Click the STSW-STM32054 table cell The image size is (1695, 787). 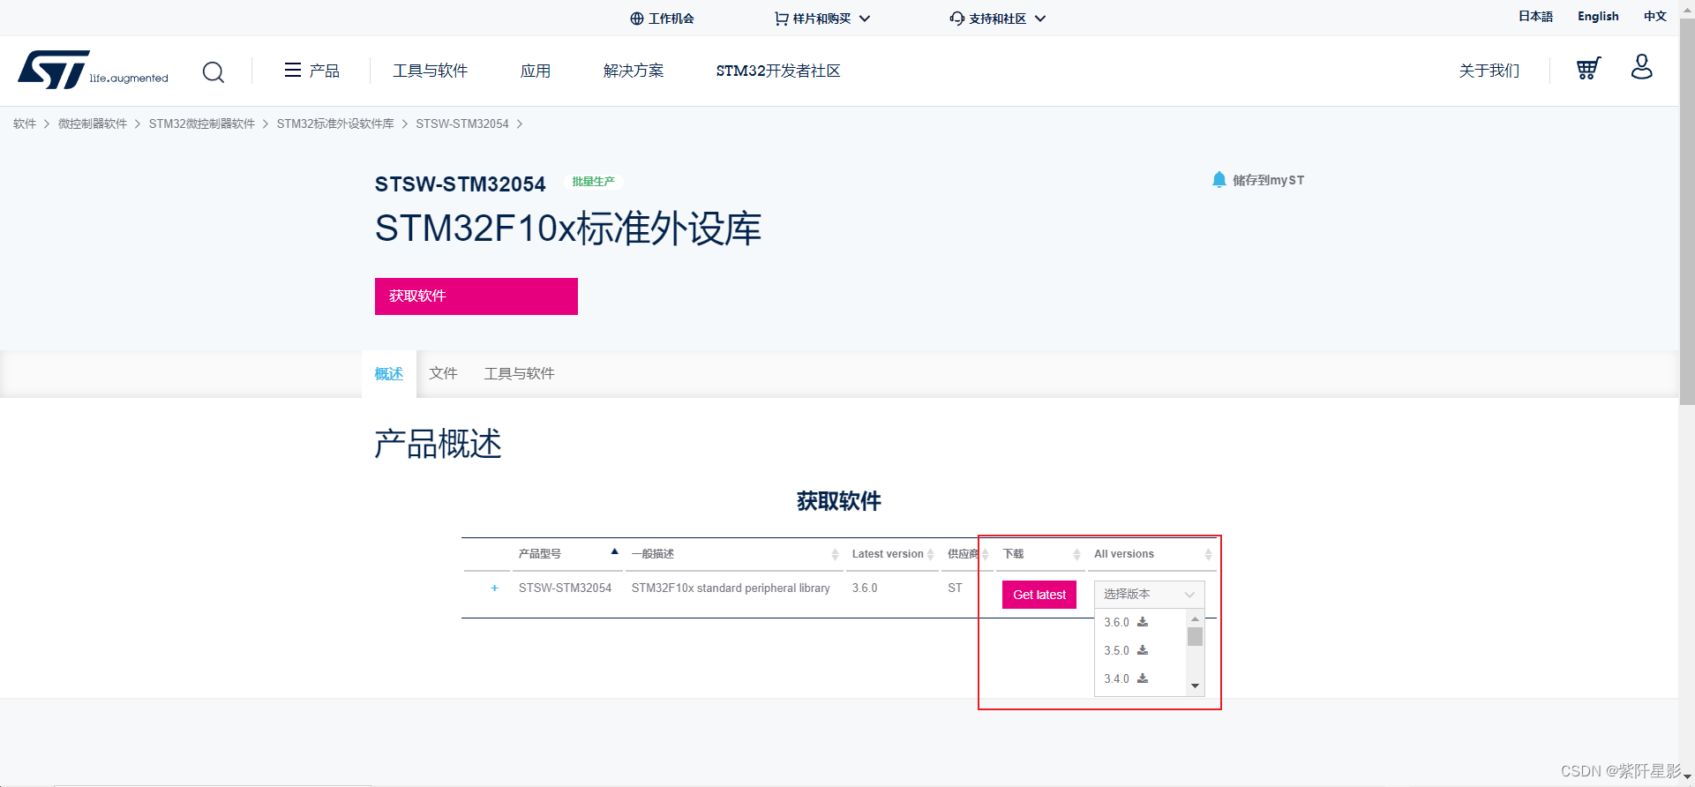[x=565, y=588]
